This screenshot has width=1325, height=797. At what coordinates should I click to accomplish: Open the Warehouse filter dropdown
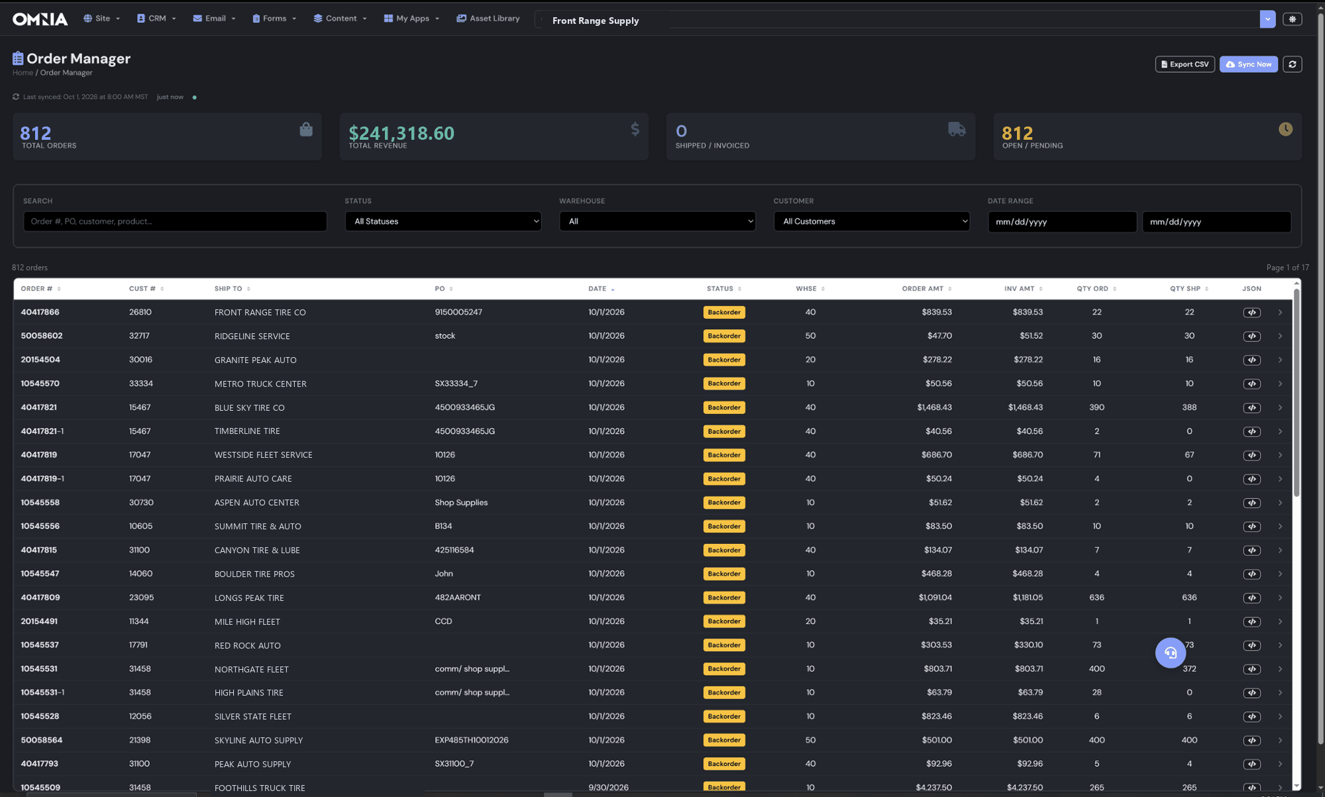click(x=657, y=221)
